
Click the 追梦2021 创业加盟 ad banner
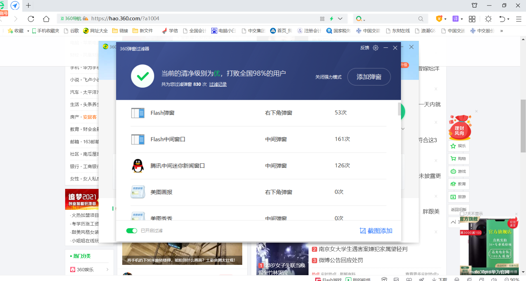(x=82, y=199)
